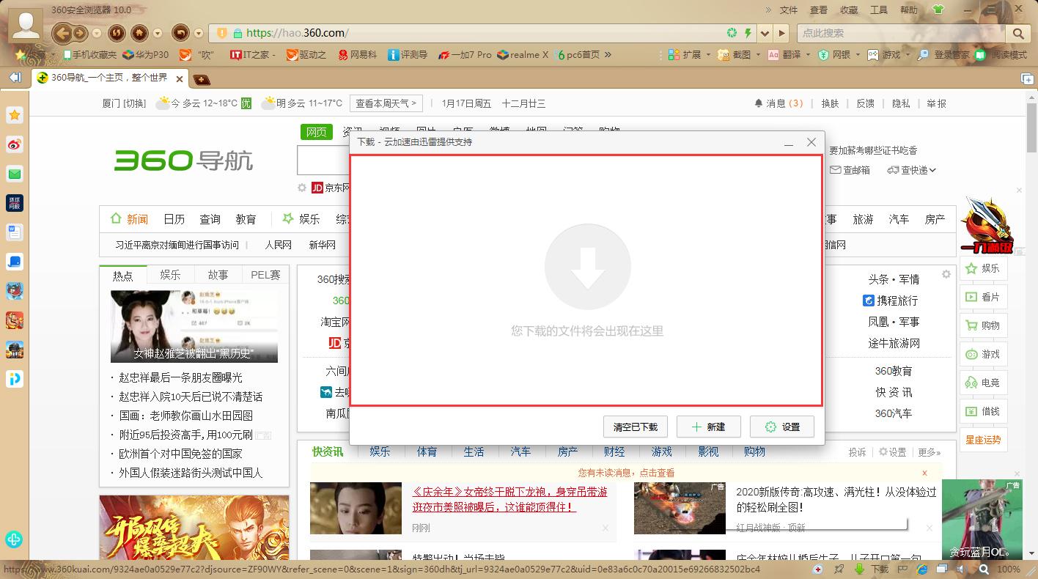Reload the page with the refresh button
The image size is (1038, 579).
(x=116, y=33)
